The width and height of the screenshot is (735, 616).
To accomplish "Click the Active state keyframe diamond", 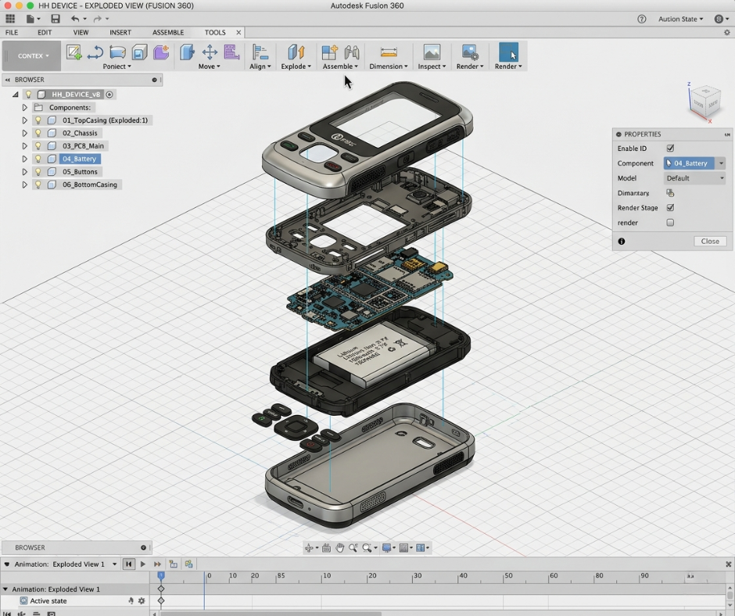I will point(161,600).
